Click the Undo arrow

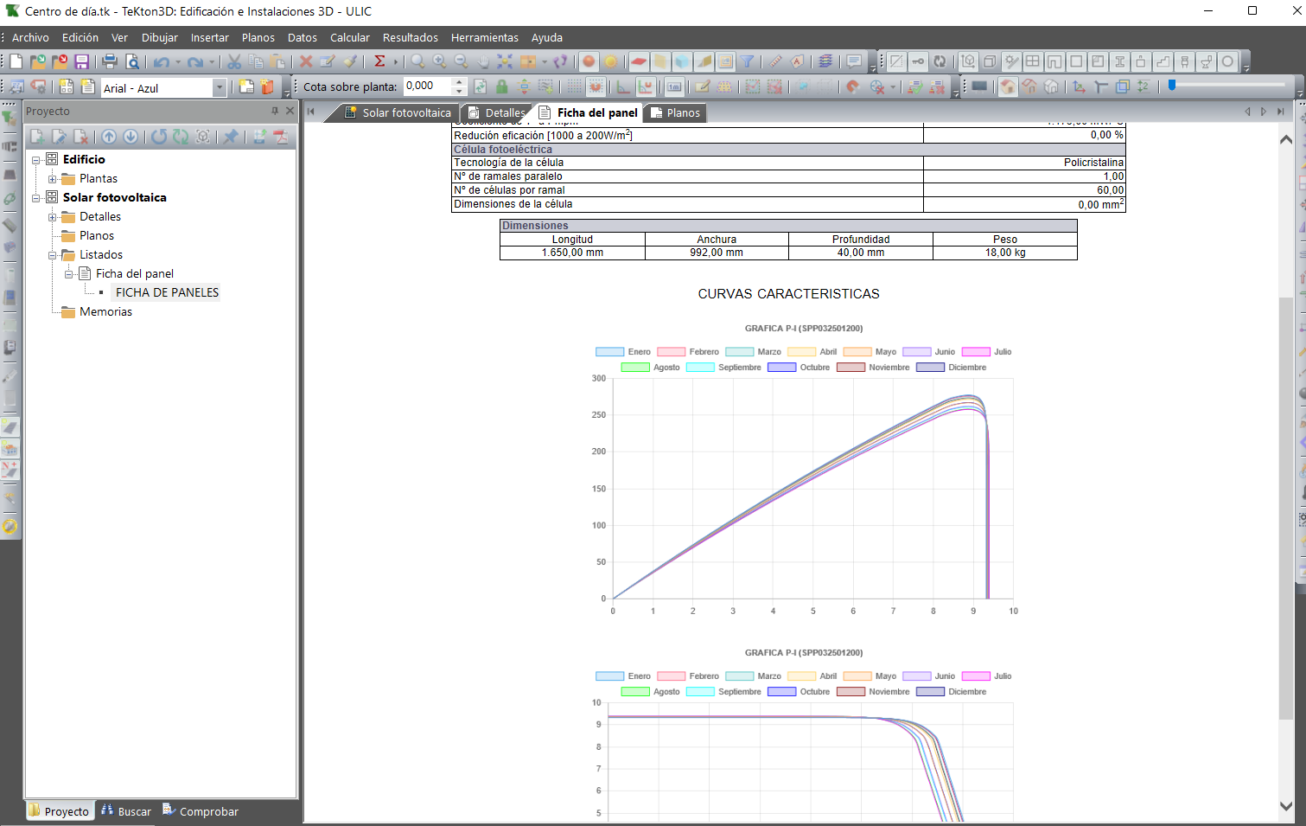click(162, 61)
